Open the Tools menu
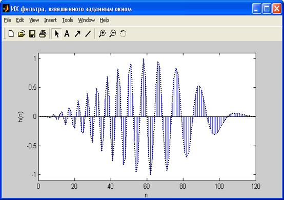Viewport: 284px width, 200px height. coord(67,20)
